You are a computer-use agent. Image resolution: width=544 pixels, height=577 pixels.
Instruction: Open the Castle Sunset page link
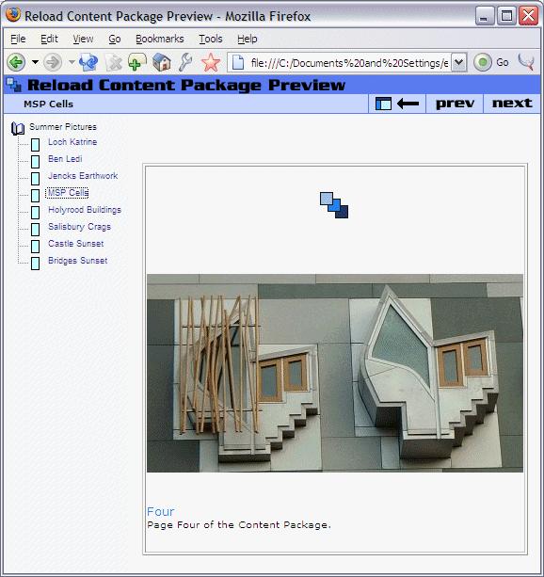tap(76, 244)
